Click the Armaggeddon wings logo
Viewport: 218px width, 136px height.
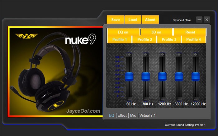coord(26,36)
